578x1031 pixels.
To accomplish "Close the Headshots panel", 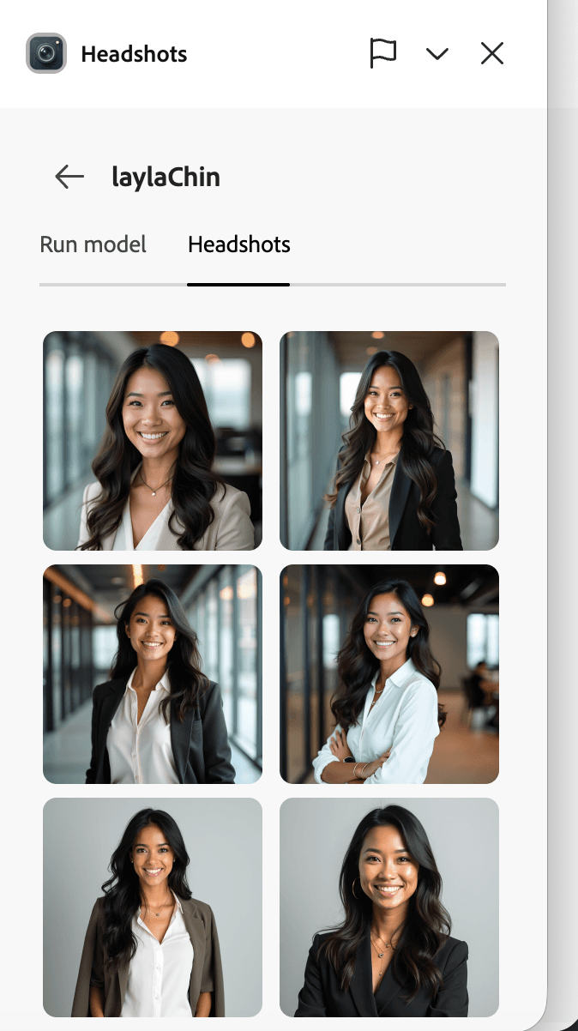I will [492, 54].
